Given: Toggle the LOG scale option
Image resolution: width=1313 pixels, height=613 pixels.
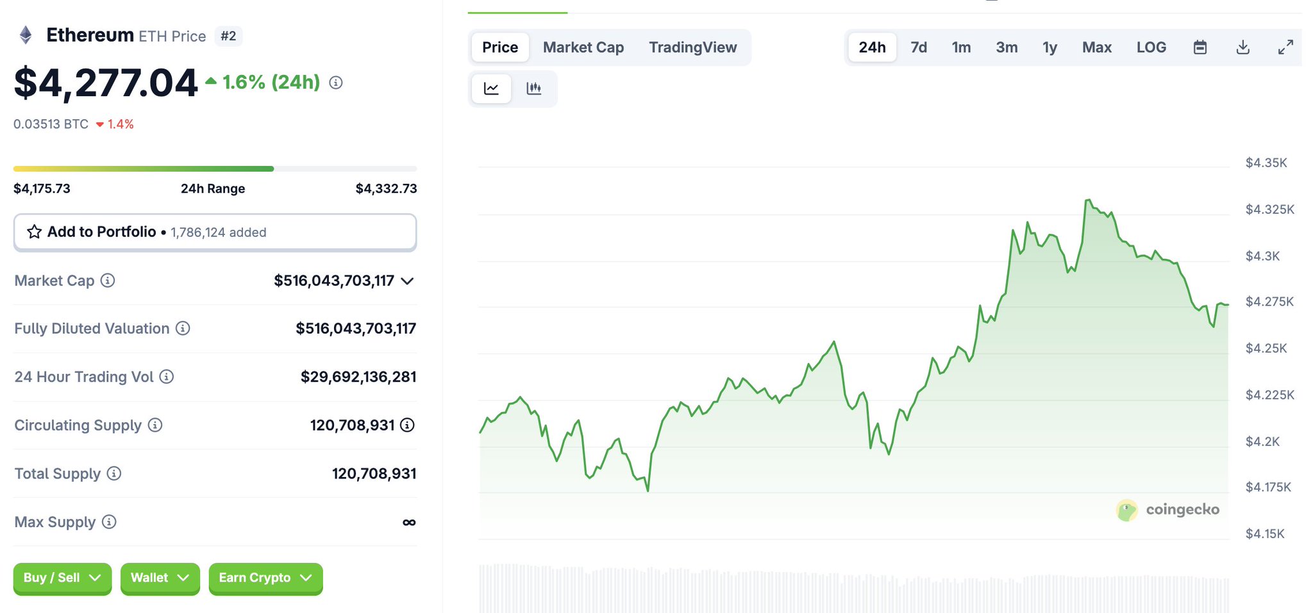Looking at the screenshot, I should 1151,47.
